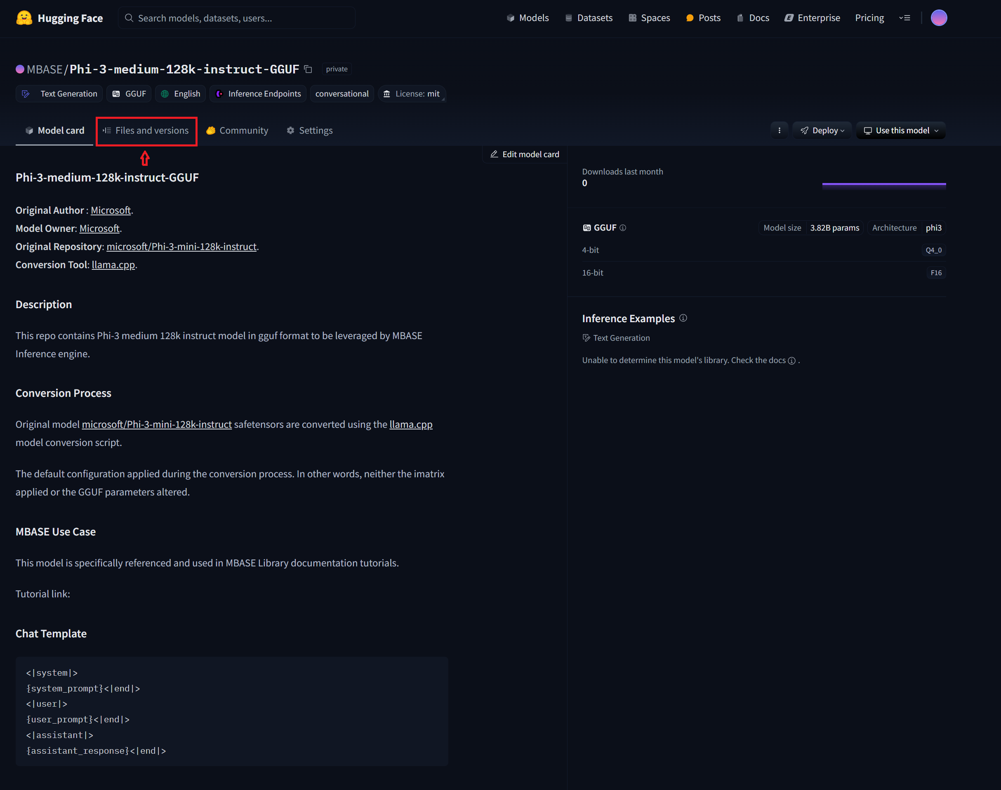Click the user avatar in the navbar

click(x=938, y=18)
